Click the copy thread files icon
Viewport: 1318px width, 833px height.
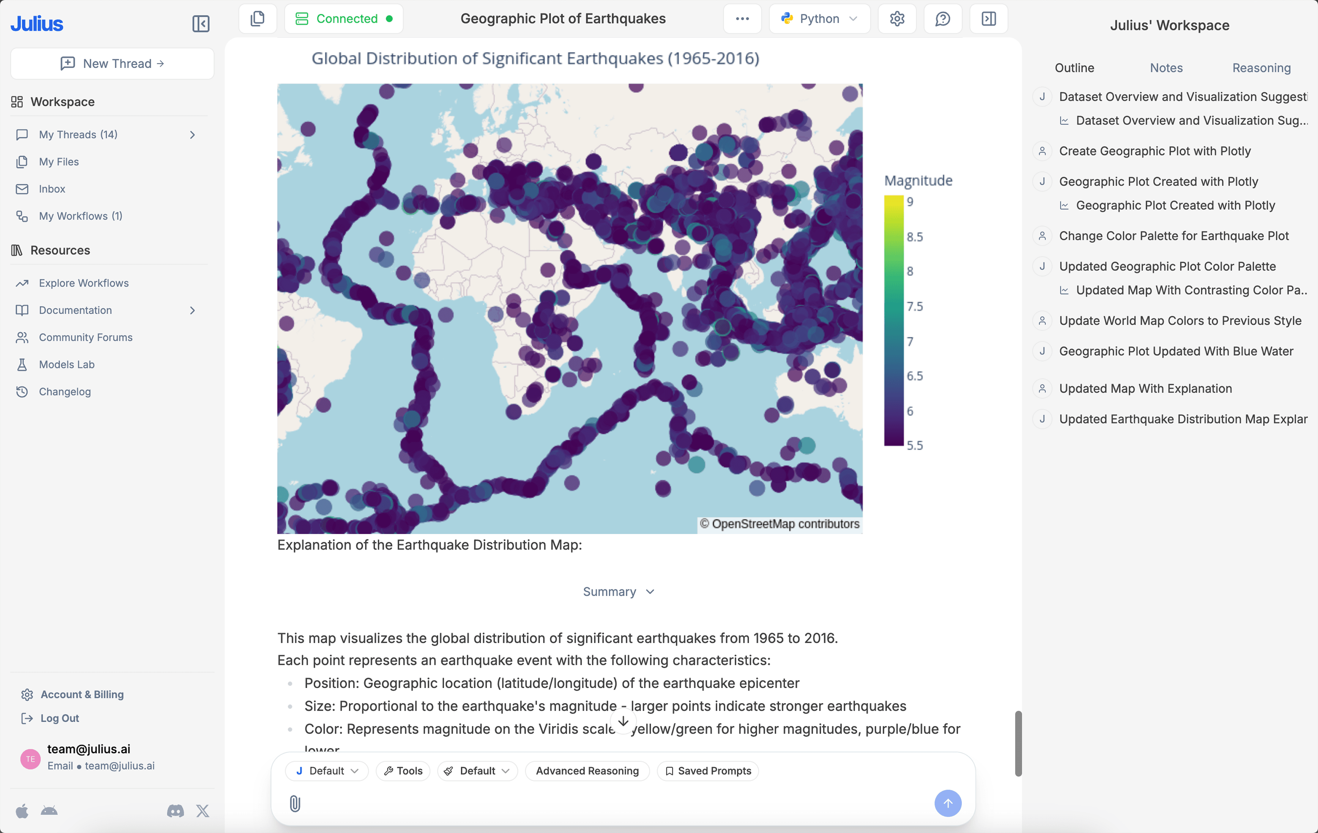click(x=257, y=19)
